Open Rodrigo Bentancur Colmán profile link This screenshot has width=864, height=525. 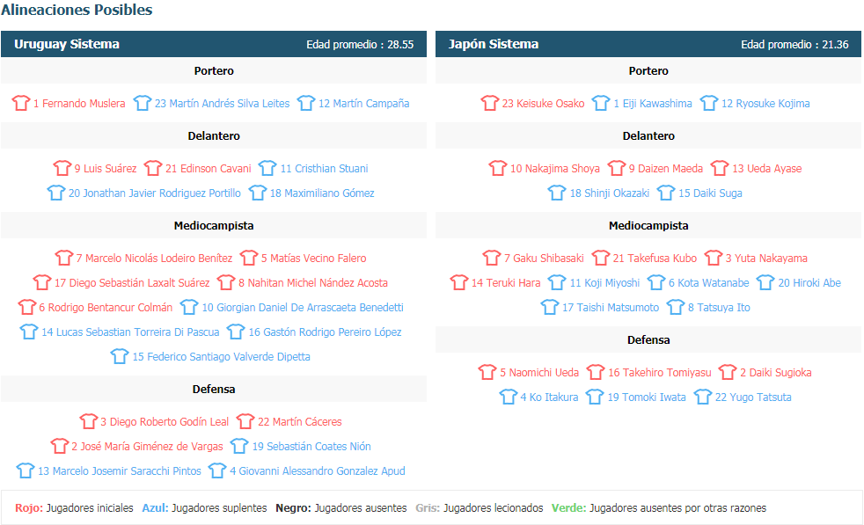[x=106, y=308]
